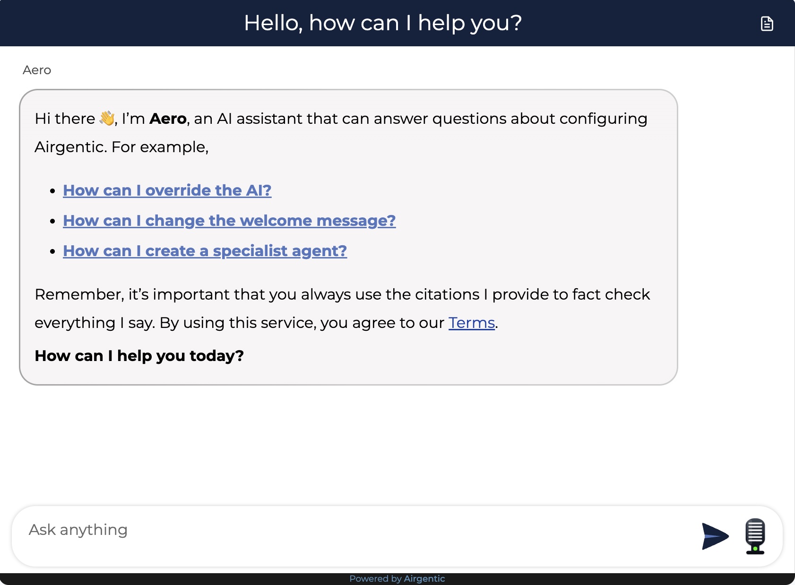Click the waving hand emoji
Image resolution: width=795 pixels, height=585 pixels.
pos(107,118)
